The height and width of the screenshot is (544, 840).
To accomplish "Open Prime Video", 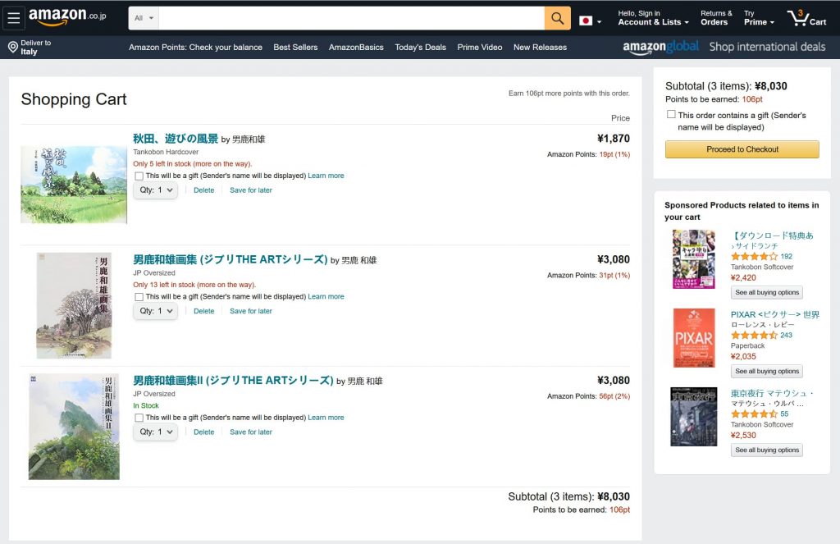I will click(479, 47).
